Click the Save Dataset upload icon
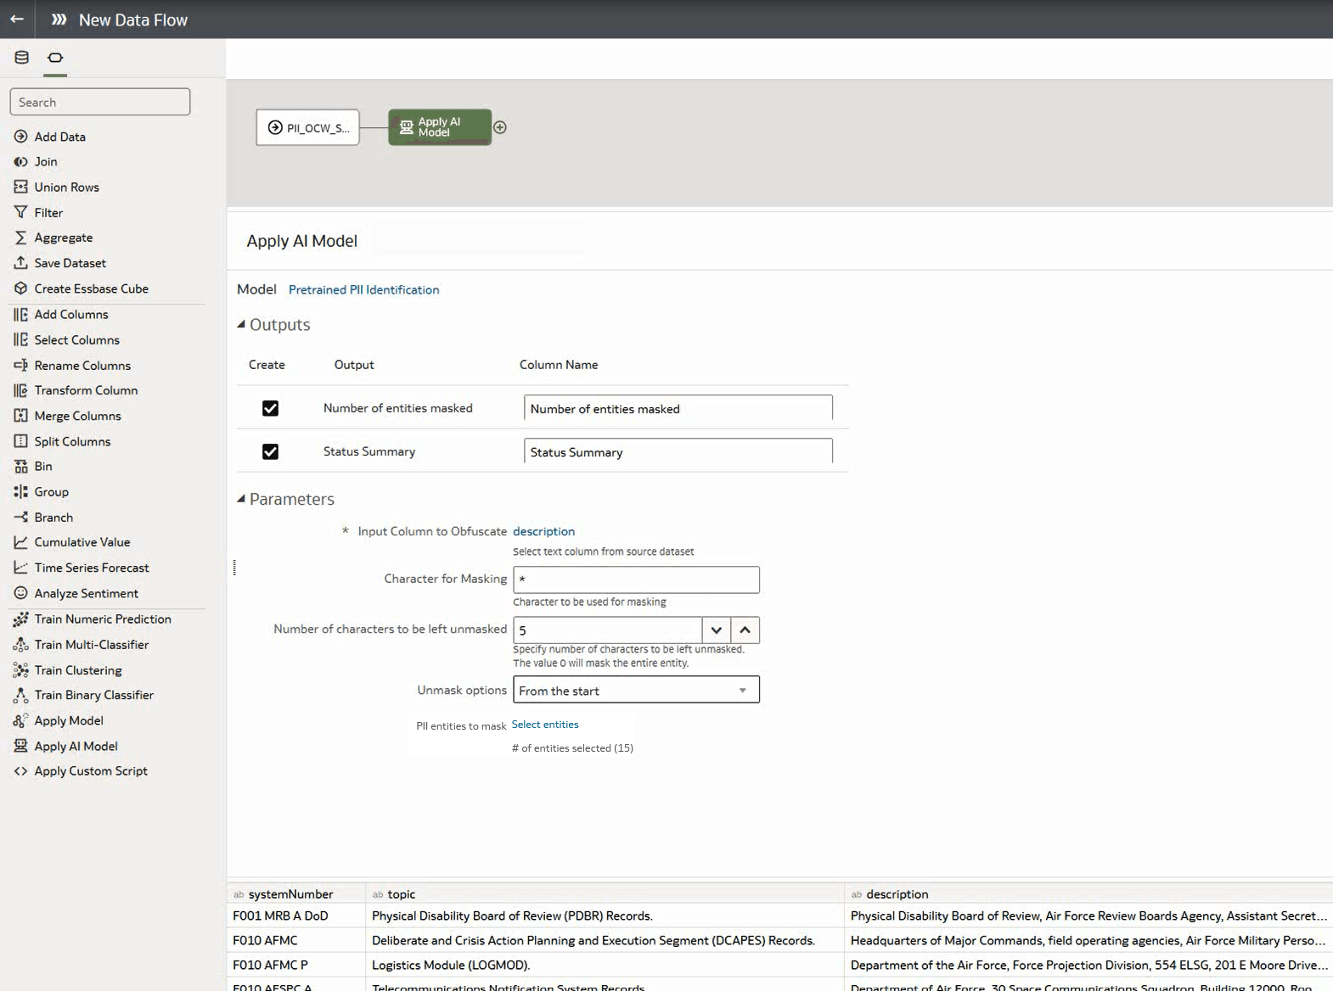 [x=21, y=263]
